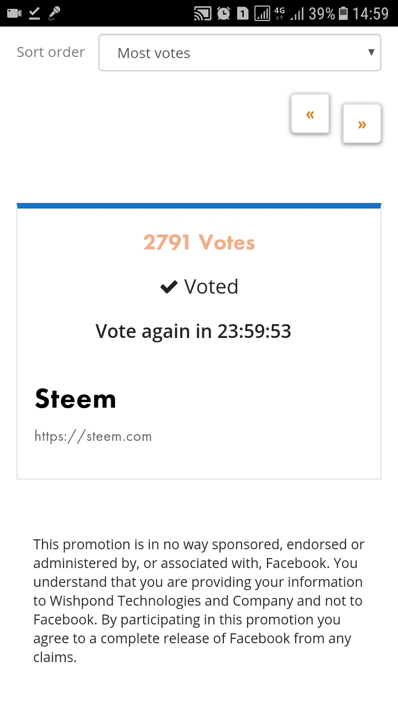Open the https://steem.com link
This screenshot has height=708, width=398.
[93, 436]
